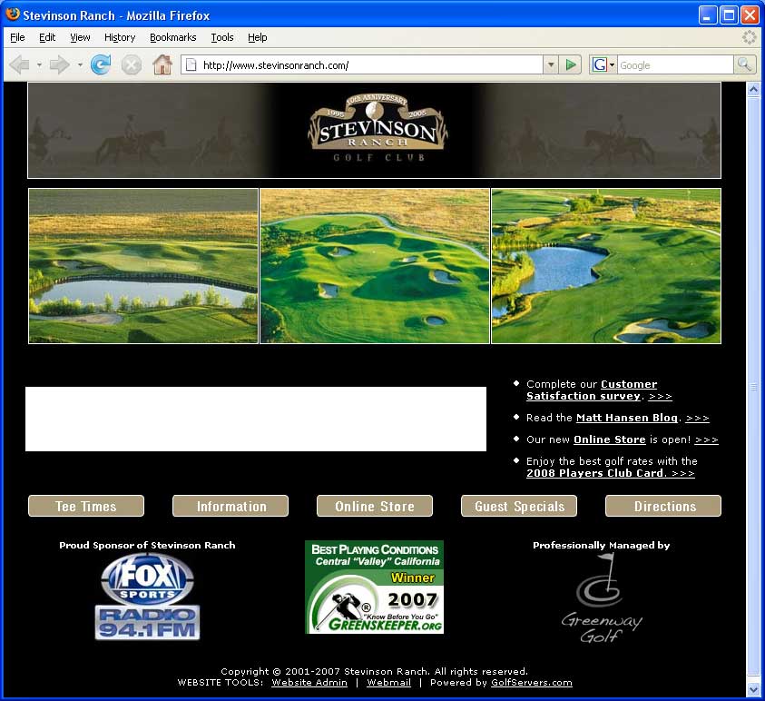Click the middle golf course bunkers photo
765x701 pixels.
click(x=375, y=266)
